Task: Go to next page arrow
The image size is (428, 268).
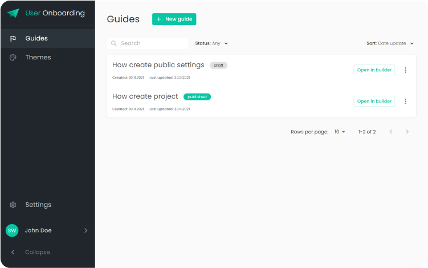Action: pyautogui.click(x=407, y=132)
